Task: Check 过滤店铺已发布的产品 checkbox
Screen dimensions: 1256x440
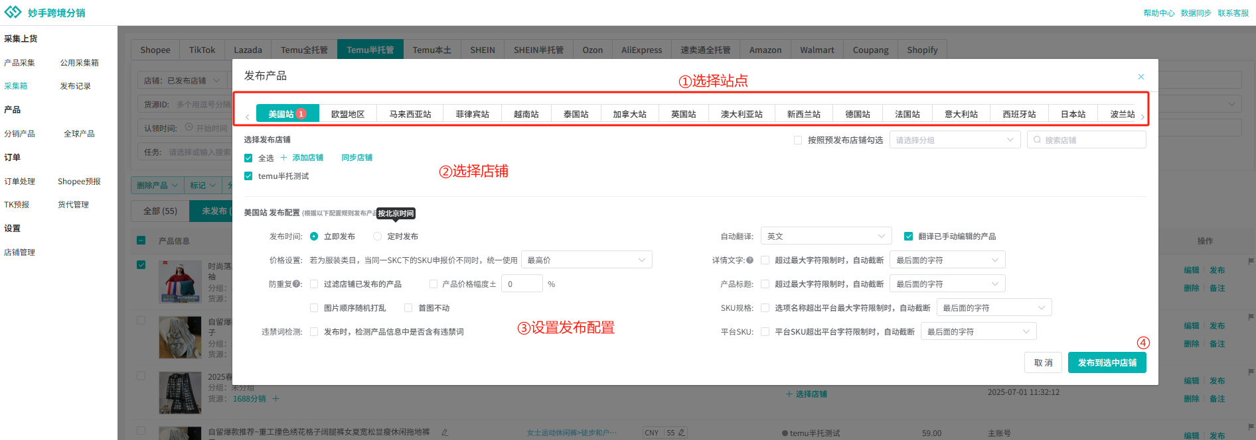Action: (314, 284)
